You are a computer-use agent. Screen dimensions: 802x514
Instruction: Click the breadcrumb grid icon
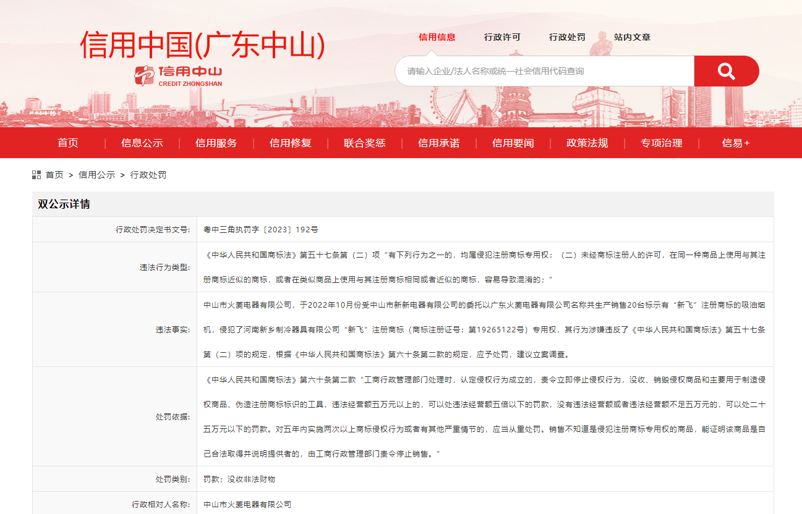(x=36, y=175)
